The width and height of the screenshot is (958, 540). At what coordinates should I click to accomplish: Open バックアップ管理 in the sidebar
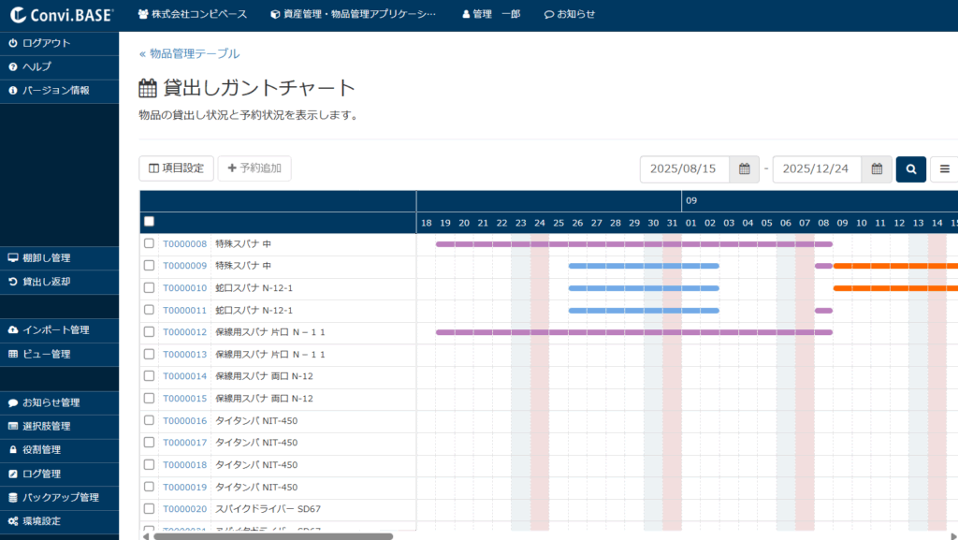[x=60, y=497]
